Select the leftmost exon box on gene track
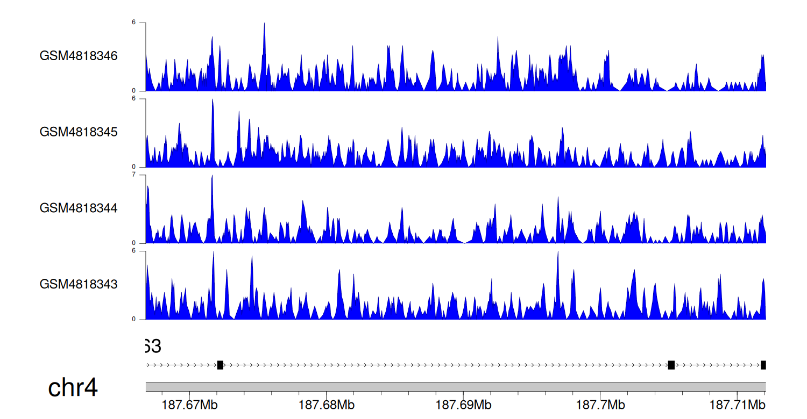The height and width of the screenshot is (419, 807). 220,365
